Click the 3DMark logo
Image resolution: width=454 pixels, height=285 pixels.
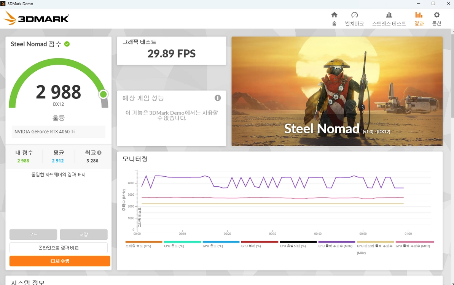click(x=37, y=18)
